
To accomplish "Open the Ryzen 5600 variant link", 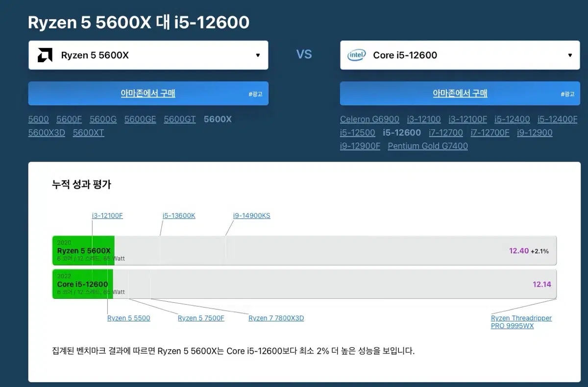I will click(x=39, y=119).
